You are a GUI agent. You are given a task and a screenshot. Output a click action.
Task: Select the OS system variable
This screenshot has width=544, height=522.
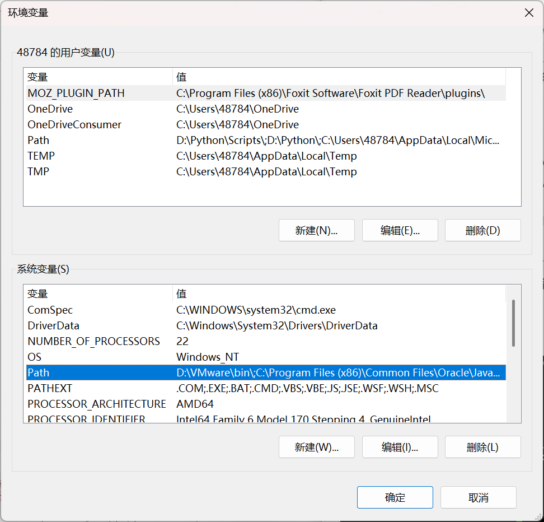click(x=266, y=357)
